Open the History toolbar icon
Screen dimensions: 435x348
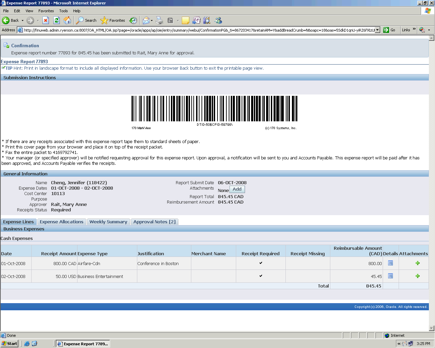pyautogui.click(x=133, y=20)
